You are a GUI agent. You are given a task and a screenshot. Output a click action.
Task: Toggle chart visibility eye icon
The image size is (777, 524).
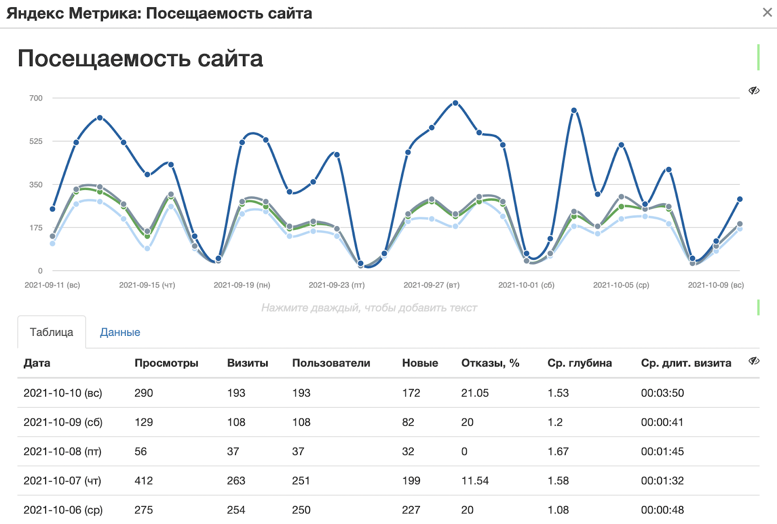point(754,90)
